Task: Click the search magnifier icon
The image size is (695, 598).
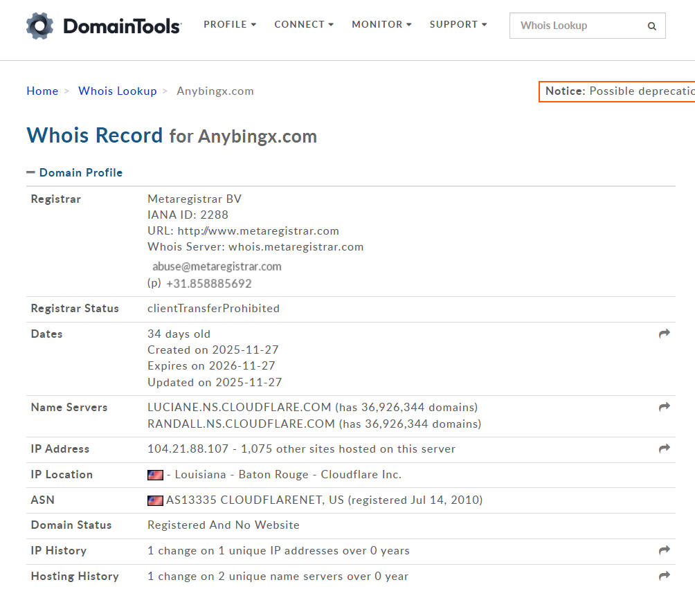Action: tap(651, 26)
